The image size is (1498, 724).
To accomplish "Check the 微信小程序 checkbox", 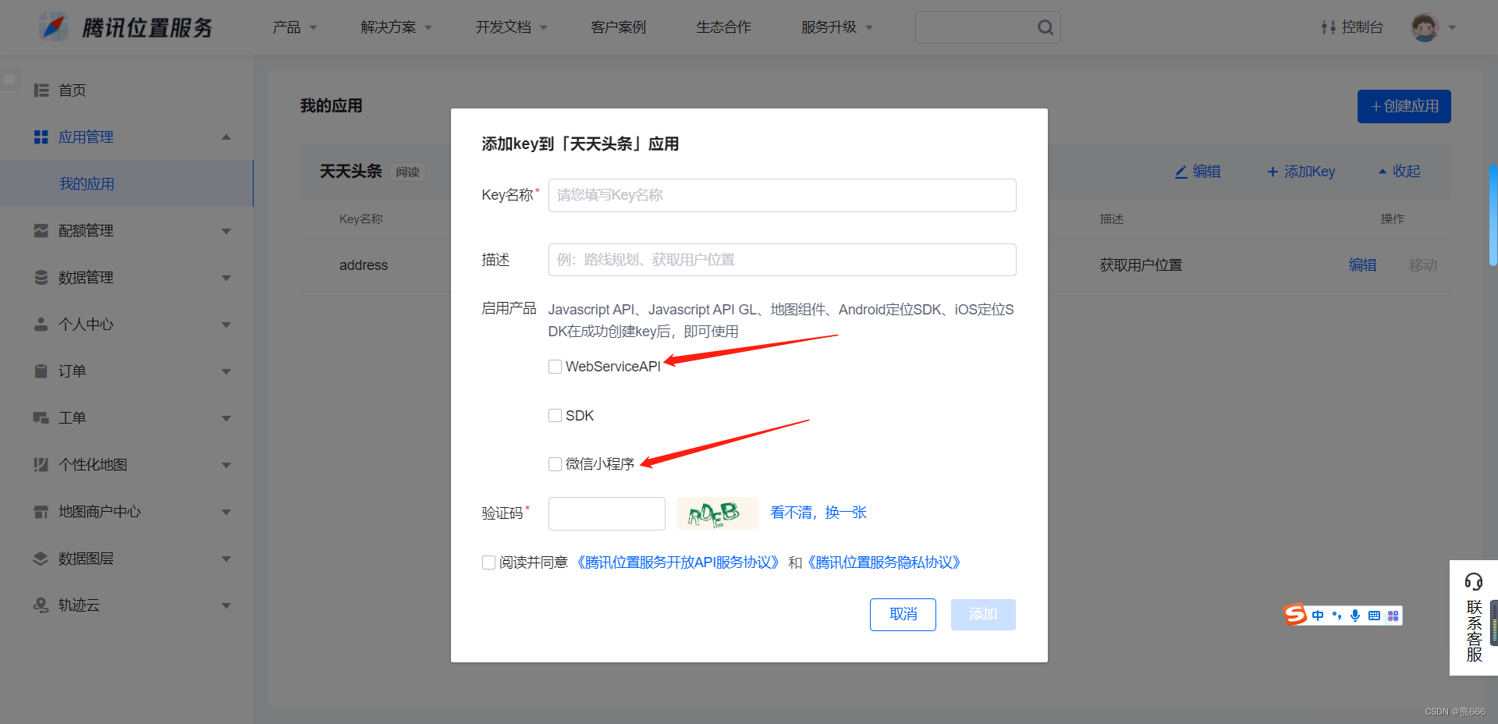I will pyautogui.click(x=555, y=464).
